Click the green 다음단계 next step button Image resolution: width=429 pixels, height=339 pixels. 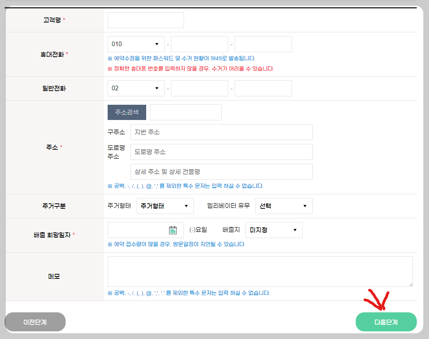[386, 321]
